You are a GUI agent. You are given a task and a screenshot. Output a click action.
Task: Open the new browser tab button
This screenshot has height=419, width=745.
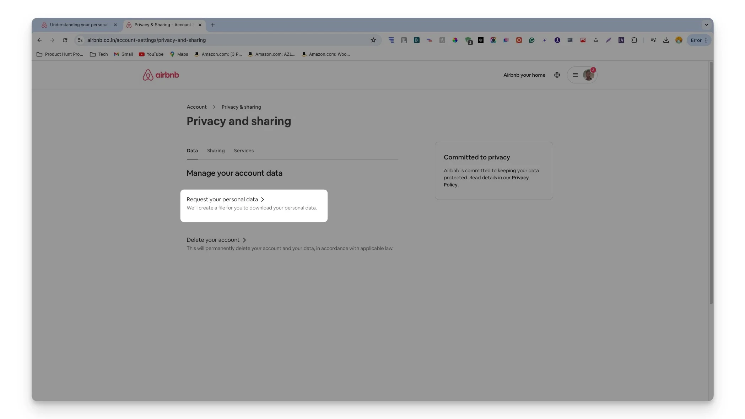(211, 25)
